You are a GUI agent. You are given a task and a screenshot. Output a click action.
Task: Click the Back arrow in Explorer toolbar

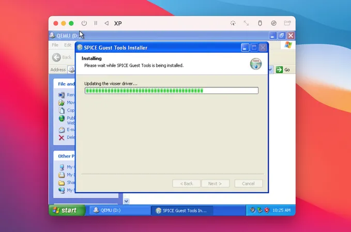pyautogui.click(x=56, y=57)
